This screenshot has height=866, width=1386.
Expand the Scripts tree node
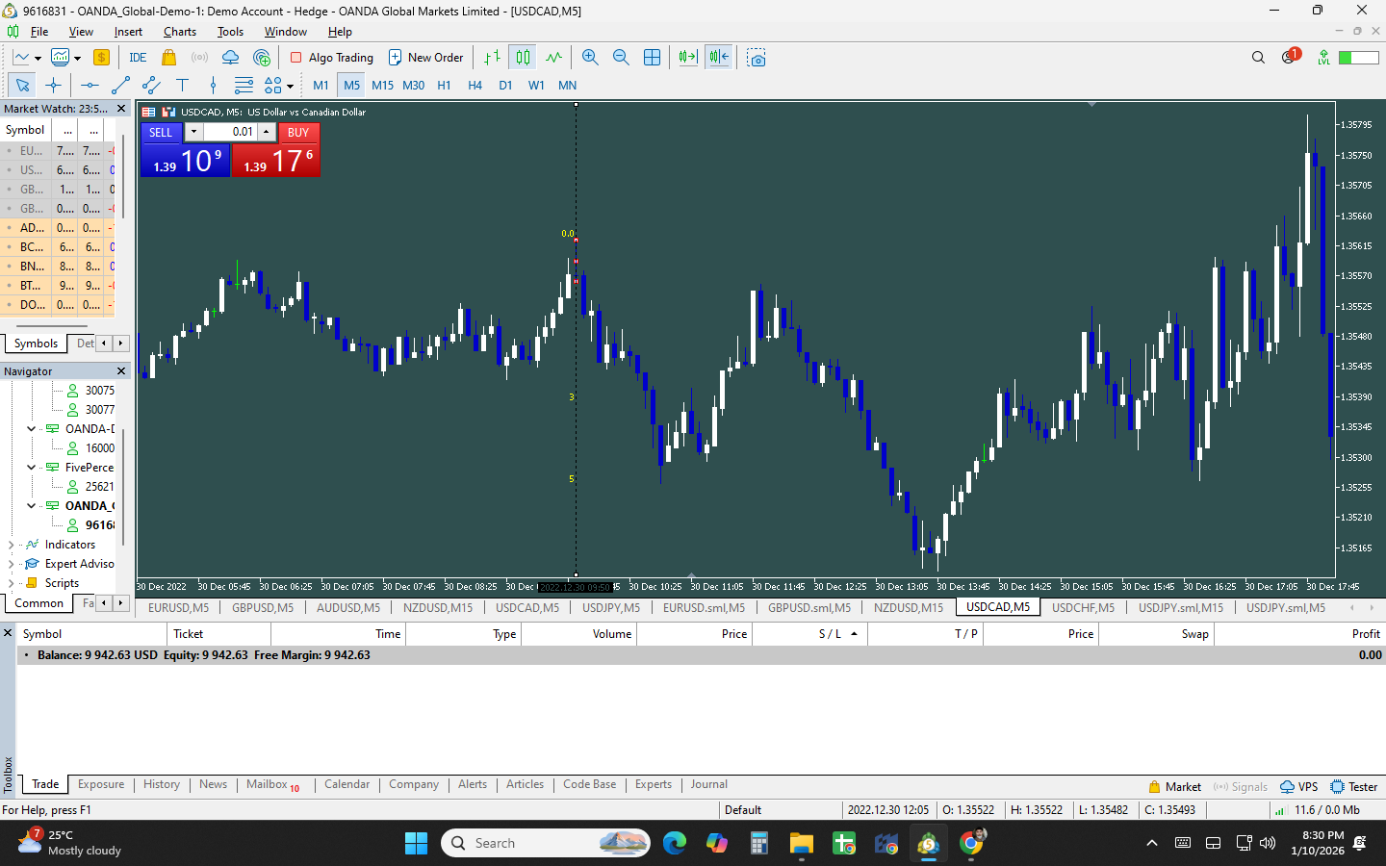click(x=11, y=583)
